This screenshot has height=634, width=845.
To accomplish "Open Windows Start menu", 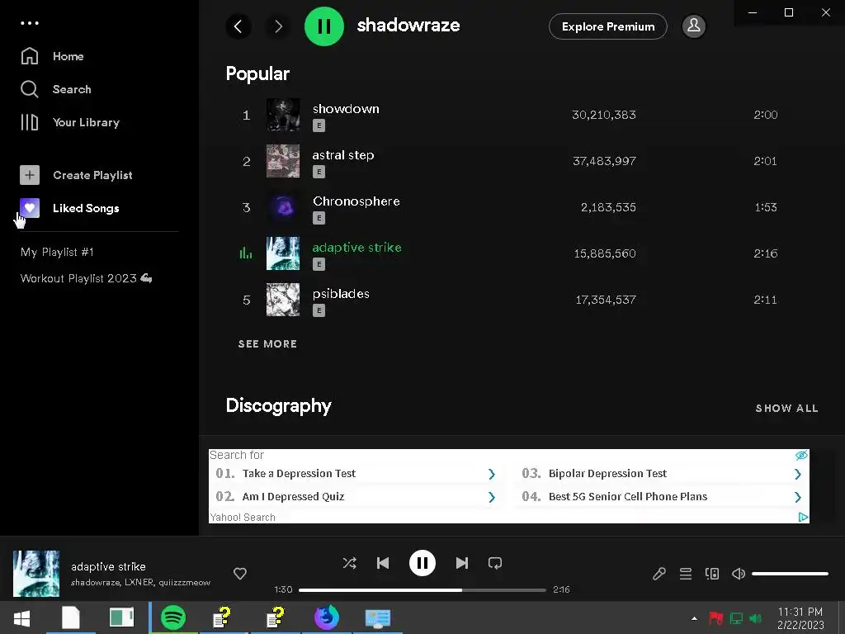I will [21, 617].
